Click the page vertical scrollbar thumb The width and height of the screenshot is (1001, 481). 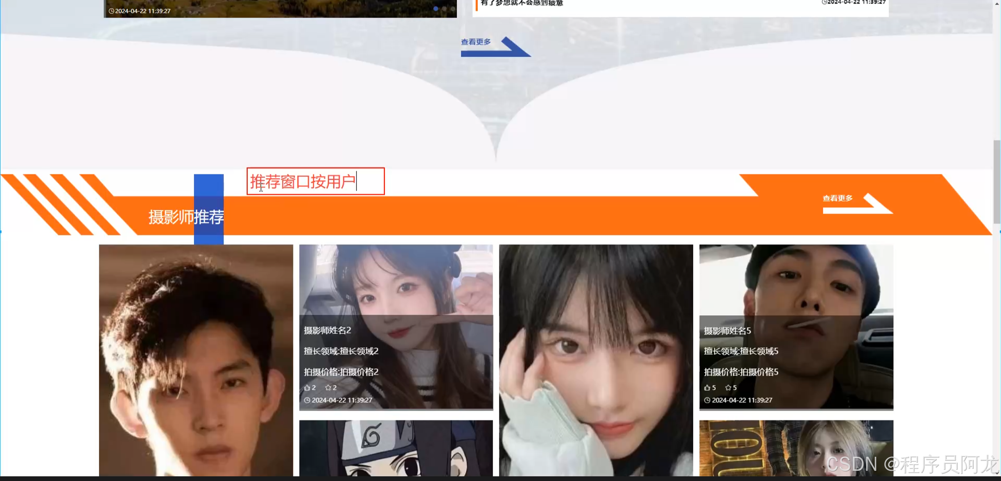[x=997, y=182]
